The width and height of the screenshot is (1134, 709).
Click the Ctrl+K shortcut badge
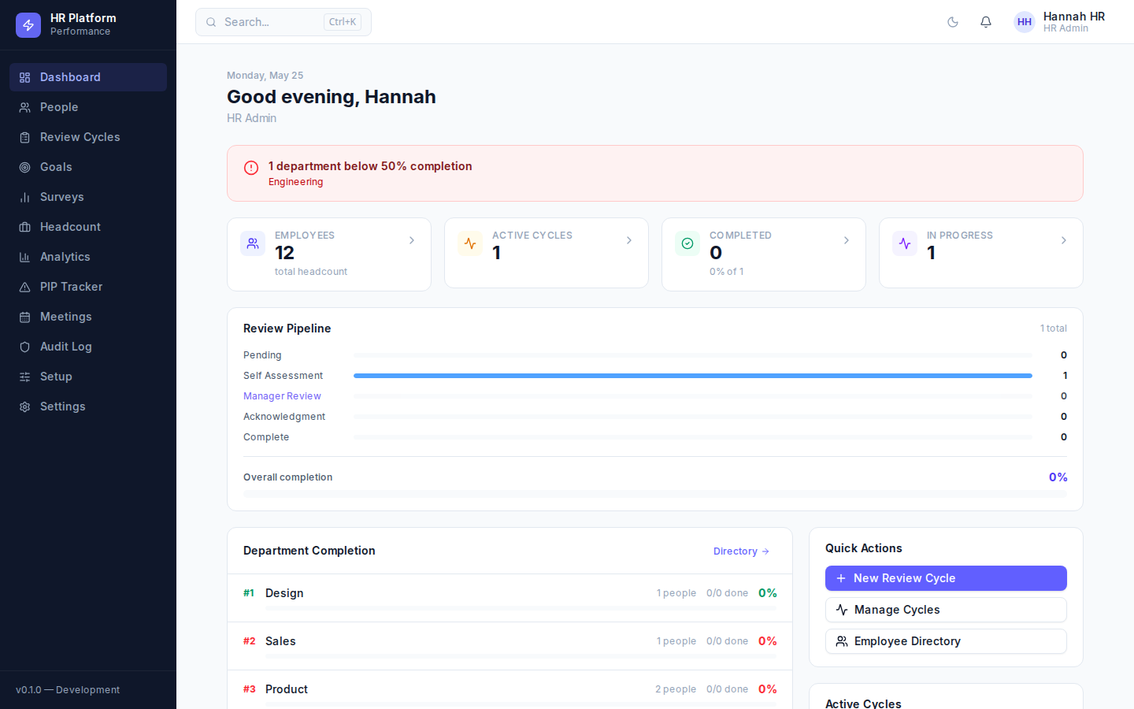(x=343, y=22)
